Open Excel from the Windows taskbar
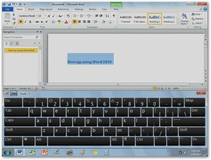 tap(32, 152)
